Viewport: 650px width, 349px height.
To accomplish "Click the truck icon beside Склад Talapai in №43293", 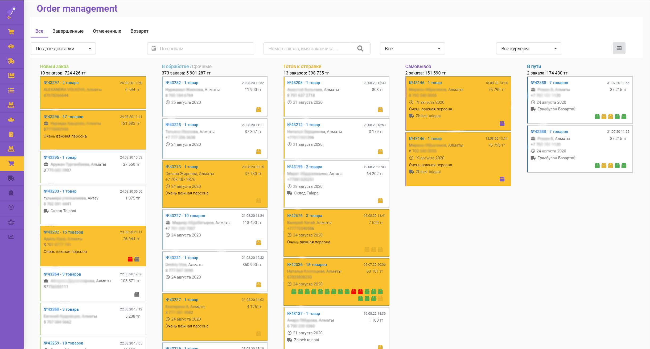I will click(46, 211).
